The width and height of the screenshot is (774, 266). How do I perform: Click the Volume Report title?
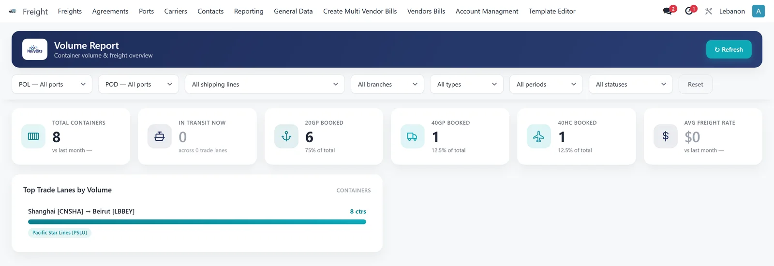(86, 45)
